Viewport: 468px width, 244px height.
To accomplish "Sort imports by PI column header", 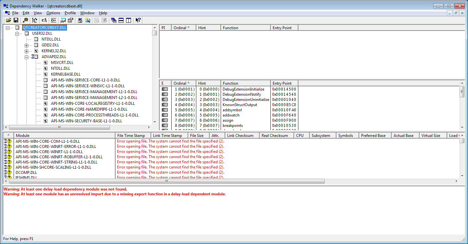I will point(165,28).
